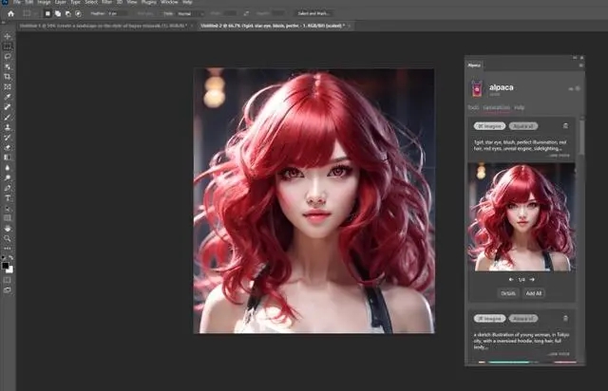Switch to the Untitled-2 document tab
This screenshot has width=608, height=391.
[x=275, y=26]
